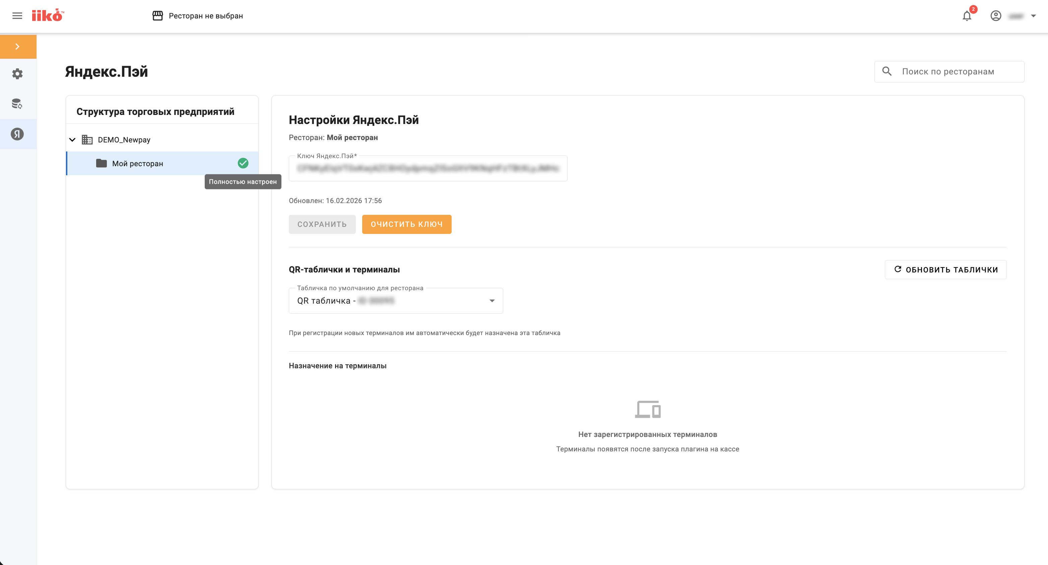Open the hamburger main menu
Screen dimensions: 1048x565
pos(17,16)
